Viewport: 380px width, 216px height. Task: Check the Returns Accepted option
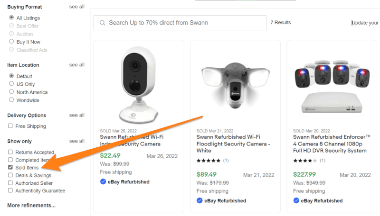10,152
